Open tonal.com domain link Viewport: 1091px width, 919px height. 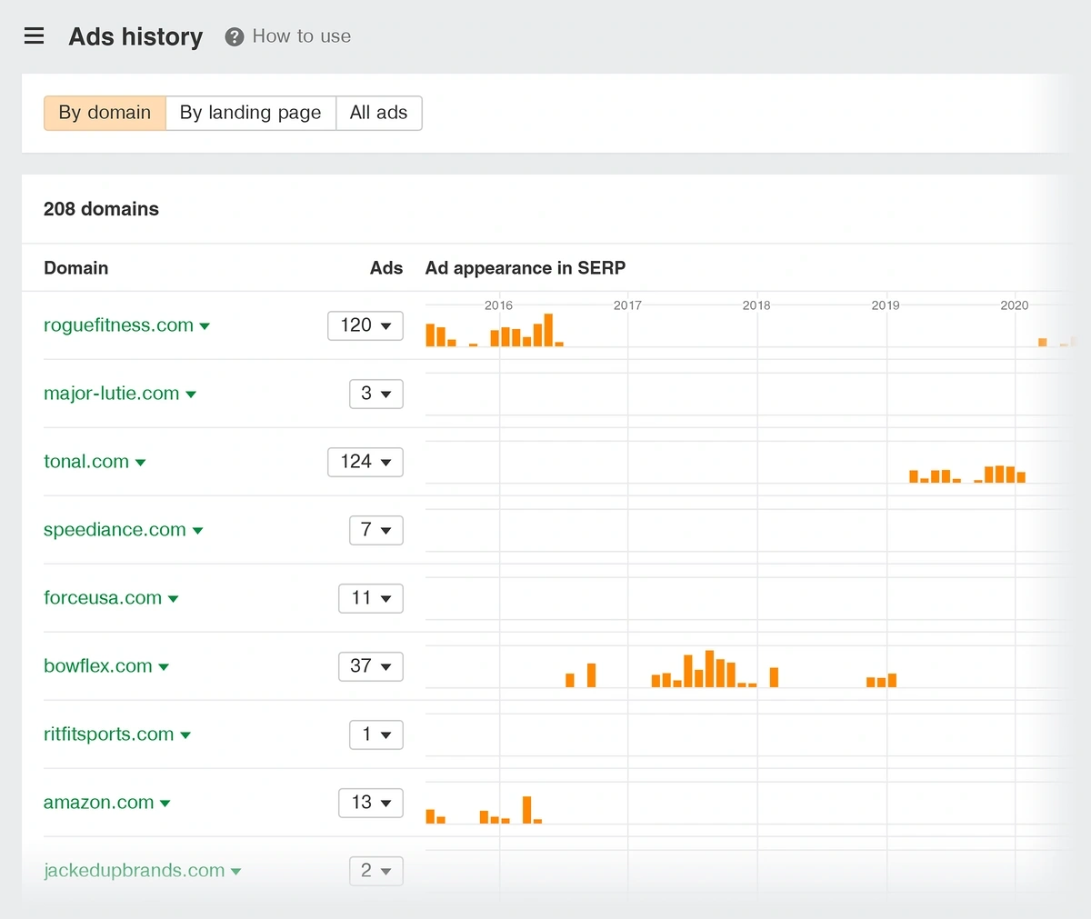click(86, 462)
